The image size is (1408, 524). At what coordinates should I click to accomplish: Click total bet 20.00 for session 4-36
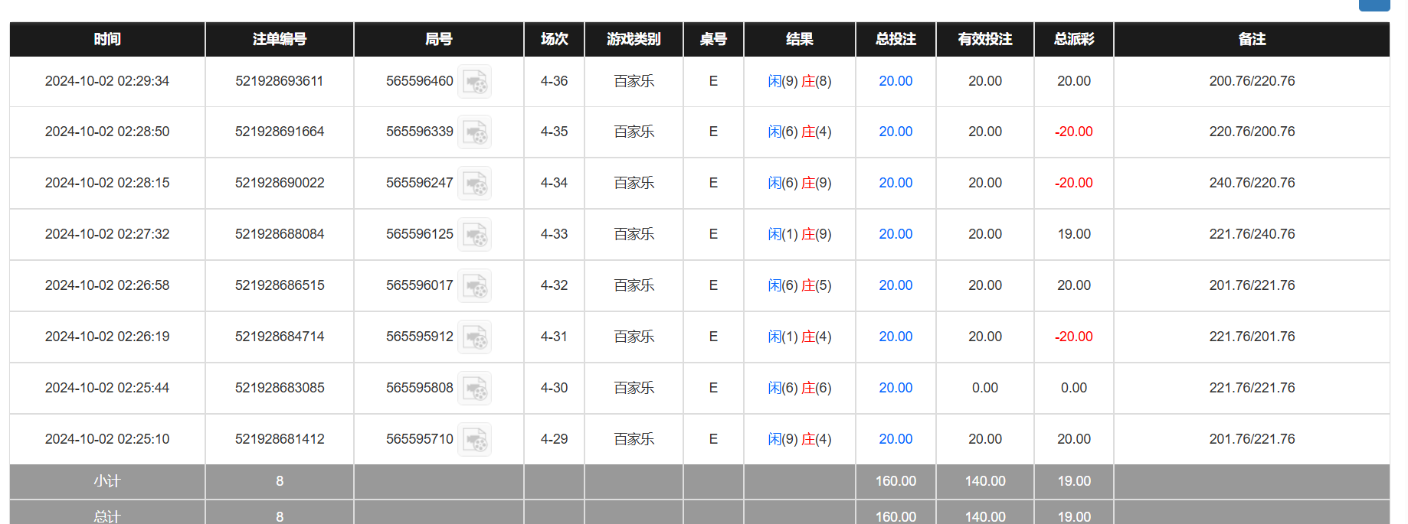(x=895, y=81)
